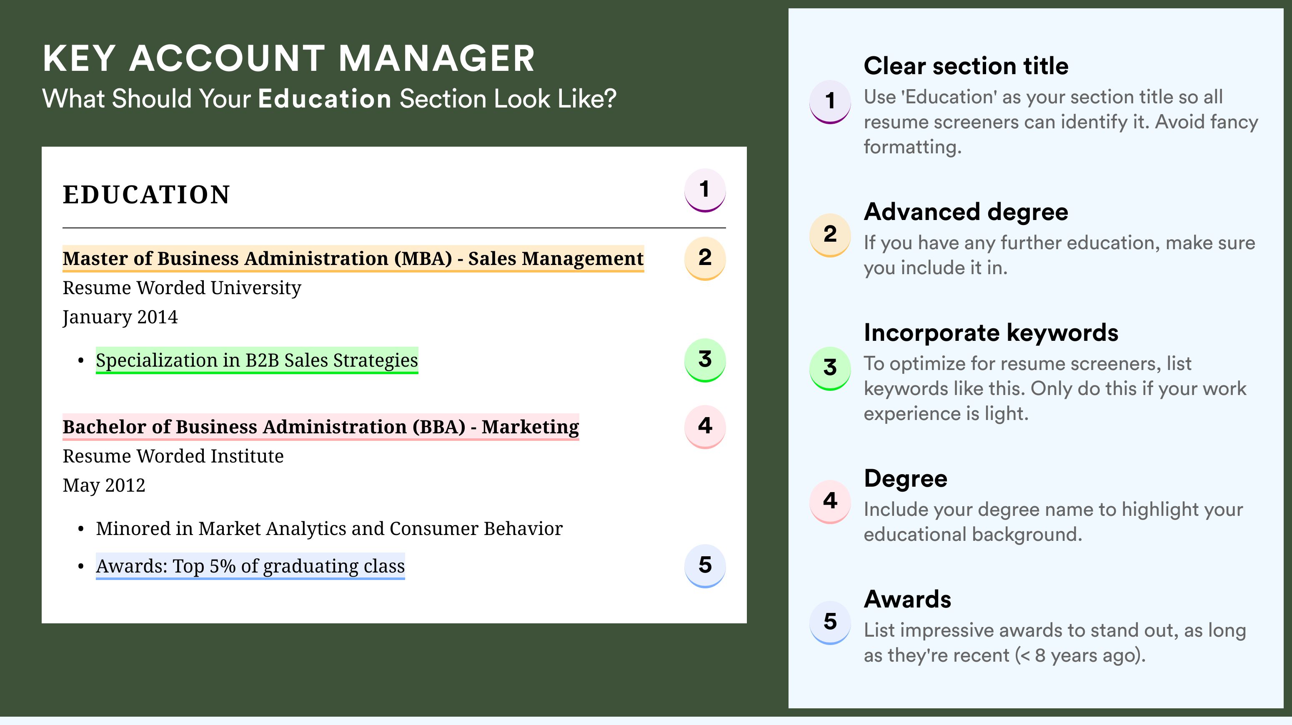Click the tip text starting "Use 'Education' as your section title"
Image resolution: width=1292 pixels, height=725 pixels.
click(1061, 122)
